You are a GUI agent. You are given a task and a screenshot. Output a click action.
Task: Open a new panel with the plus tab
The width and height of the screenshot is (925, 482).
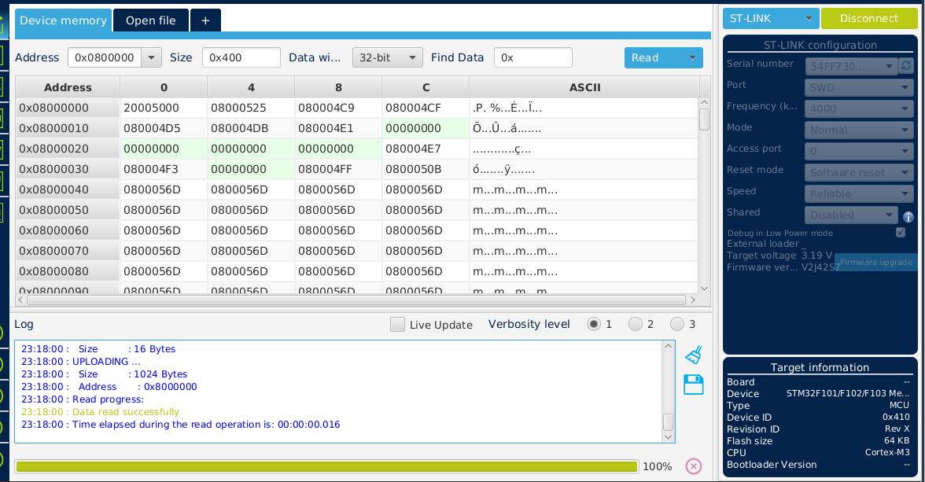pos(205,20)
